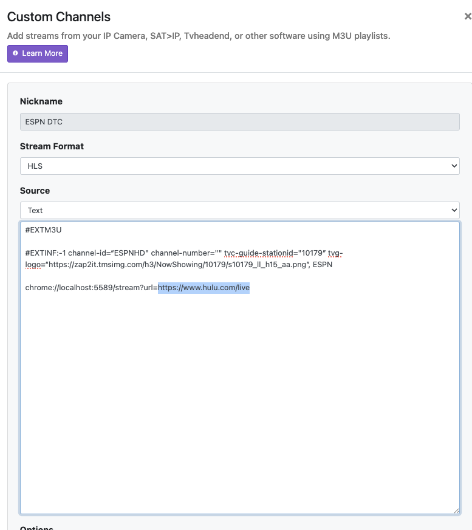Expand the Source dropdown set to Text
The height and width of the screenshot is (530, 472).
pyautogui.click(x=239, y=210)
